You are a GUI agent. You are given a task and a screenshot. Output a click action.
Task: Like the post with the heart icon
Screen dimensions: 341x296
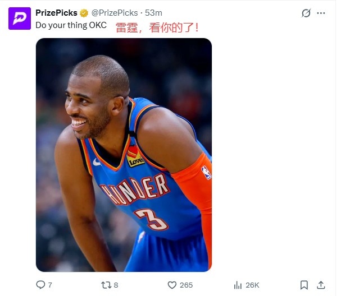coord(172,285)
